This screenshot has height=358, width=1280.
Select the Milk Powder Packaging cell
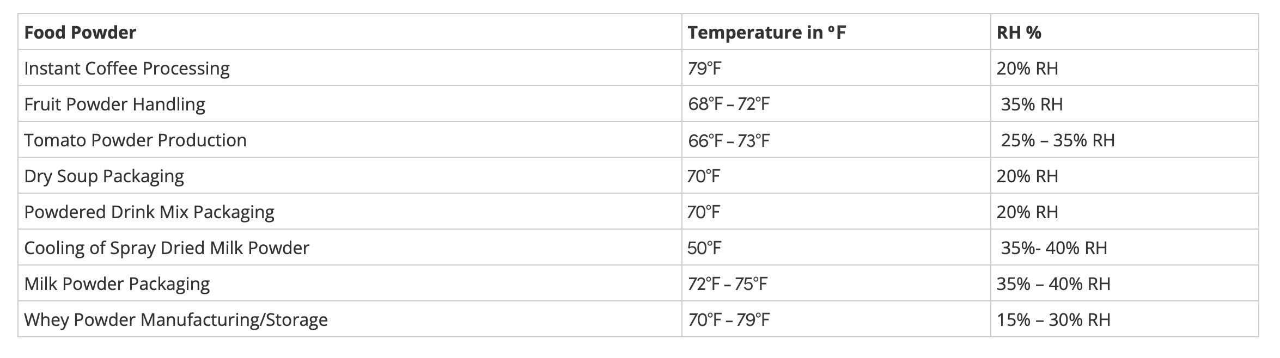[117, 284]
